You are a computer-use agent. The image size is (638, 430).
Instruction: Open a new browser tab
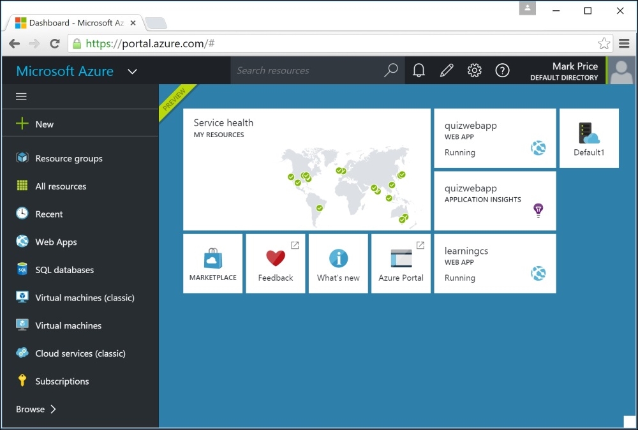tap(156, 23)
